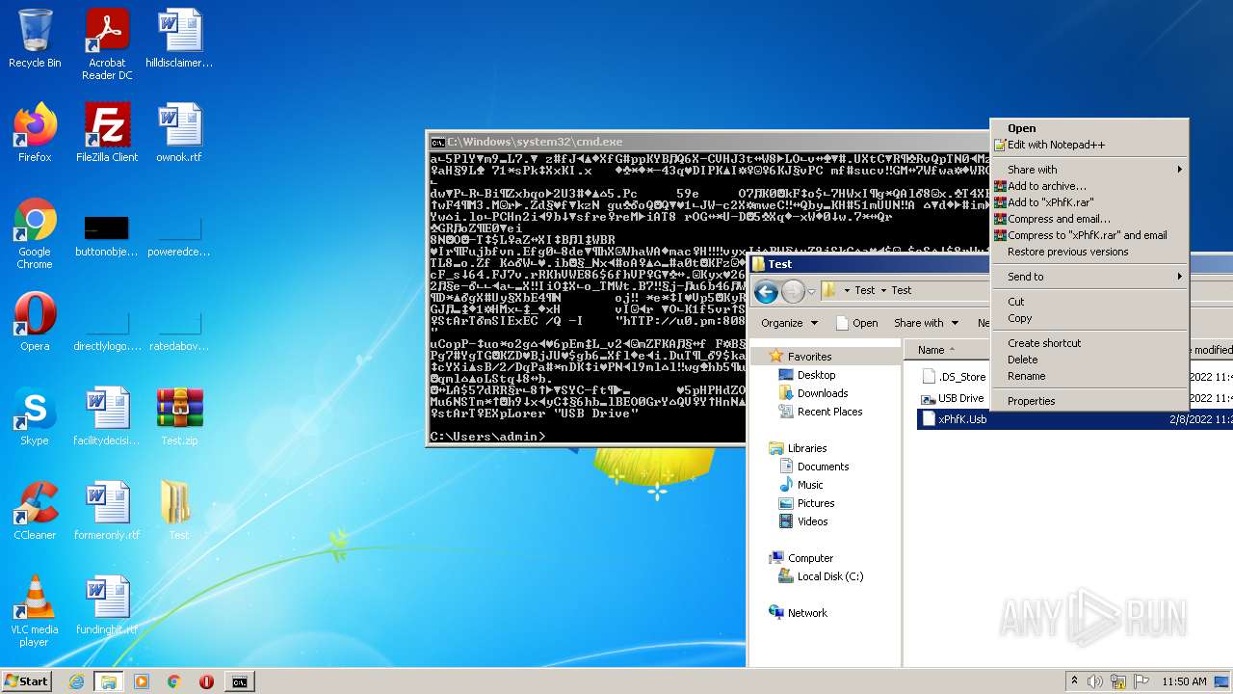Show hidden system tray icons
The width and height of the screenshot is (1233, 694).
(x=1075, y=681)
